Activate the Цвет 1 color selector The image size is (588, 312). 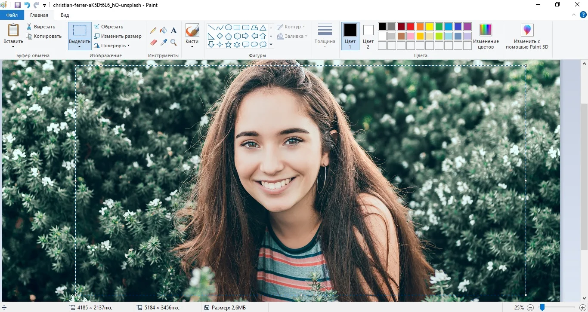point(350,36)
